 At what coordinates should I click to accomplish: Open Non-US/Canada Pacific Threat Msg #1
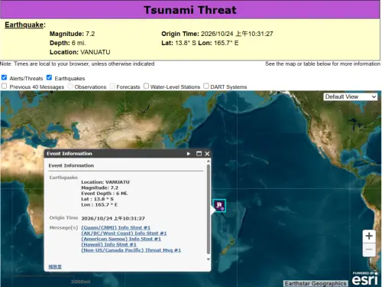131,250
